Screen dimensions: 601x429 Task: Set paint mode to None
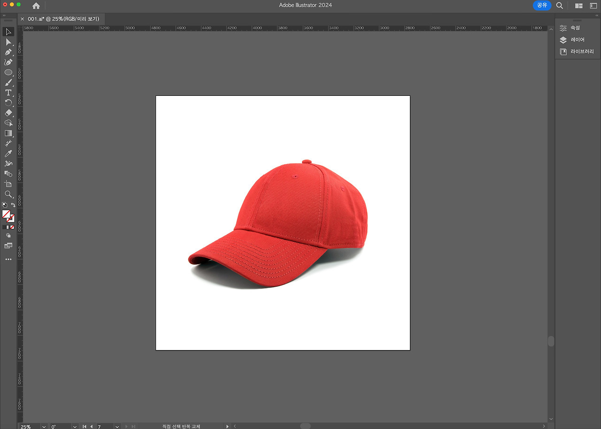click(x=12, y=227)
